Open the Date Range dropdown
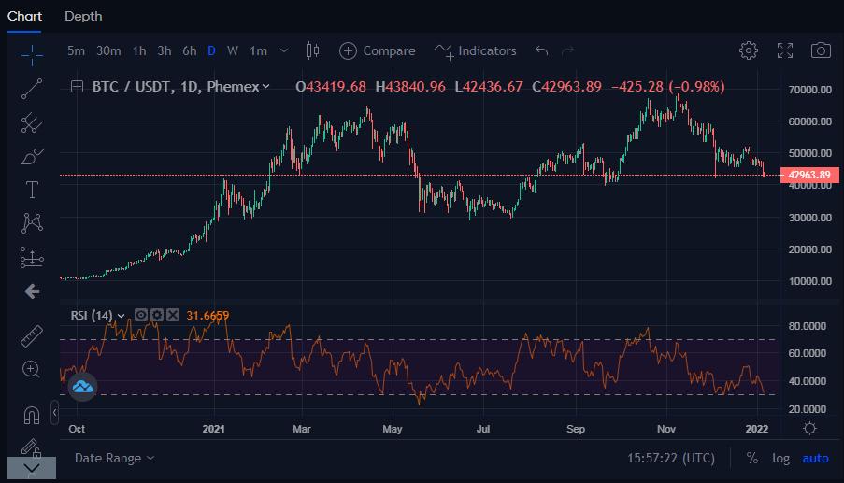 point(114,459)
